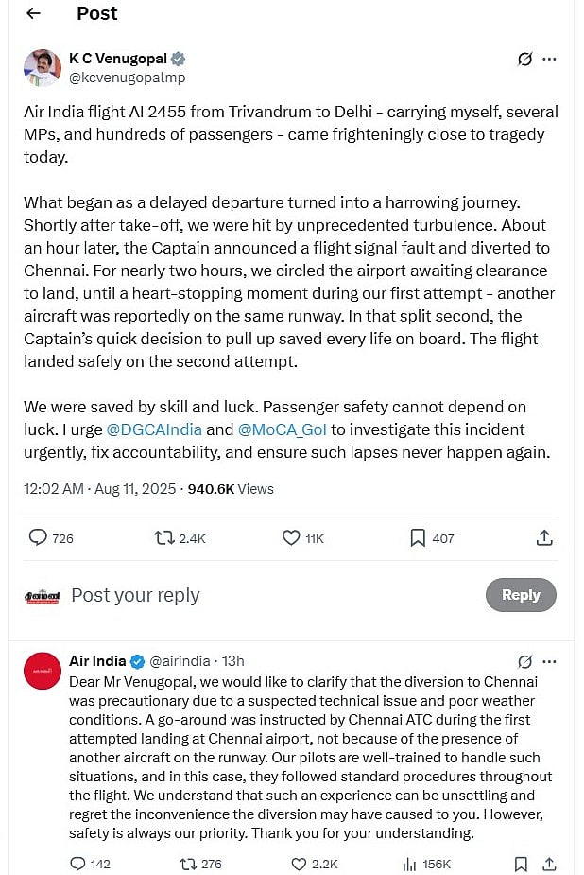Viewport: 584px width, 875px height.
Task: Share K C Venugopal's post
Action: (544, 537)
